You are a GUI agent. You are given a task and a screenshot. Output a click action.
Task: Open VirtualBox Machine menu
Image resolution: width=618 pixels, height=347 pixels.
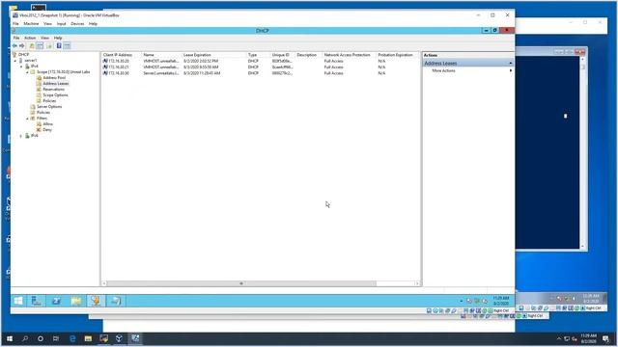[31, 24]
